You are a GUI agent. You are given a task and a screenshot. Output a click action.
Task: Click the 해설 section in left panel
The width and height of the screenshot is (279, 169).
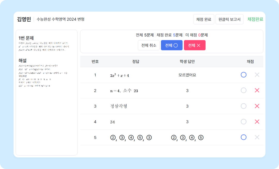22,60
